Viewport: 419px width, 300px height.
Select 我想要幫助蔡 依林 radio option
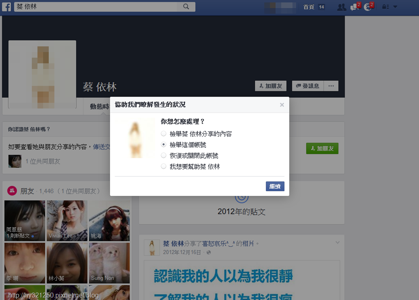[164, 166]
